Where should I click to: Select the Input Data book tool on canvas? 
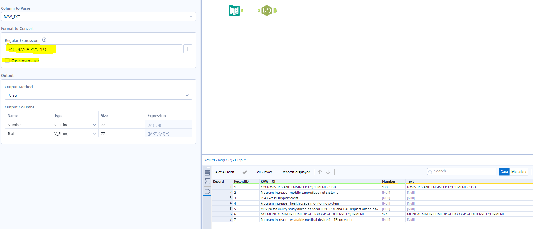click(234, 11)
